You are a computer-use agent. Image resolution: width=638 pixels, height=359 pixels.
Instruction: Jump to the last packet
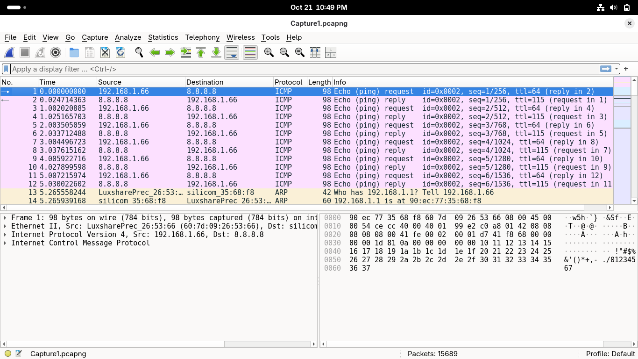(216, 52)
